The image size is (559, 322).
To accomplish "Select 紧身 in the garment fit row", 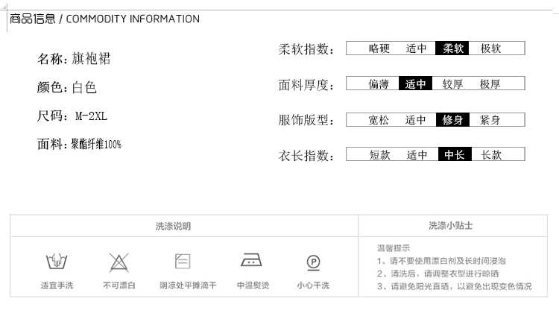I will click(490, 120).
